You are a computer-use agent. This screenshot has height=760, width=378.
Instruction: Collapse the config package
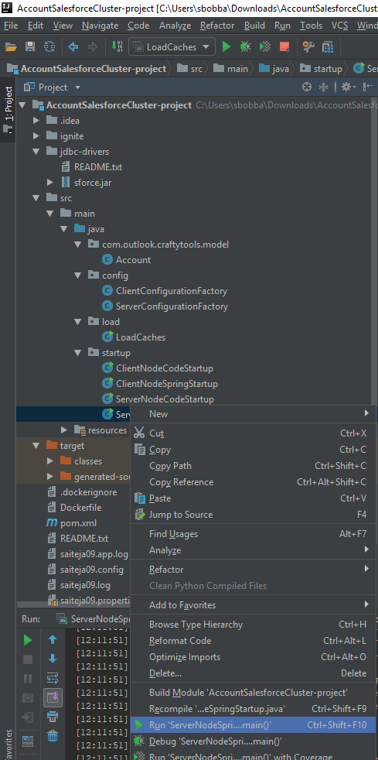78,276
